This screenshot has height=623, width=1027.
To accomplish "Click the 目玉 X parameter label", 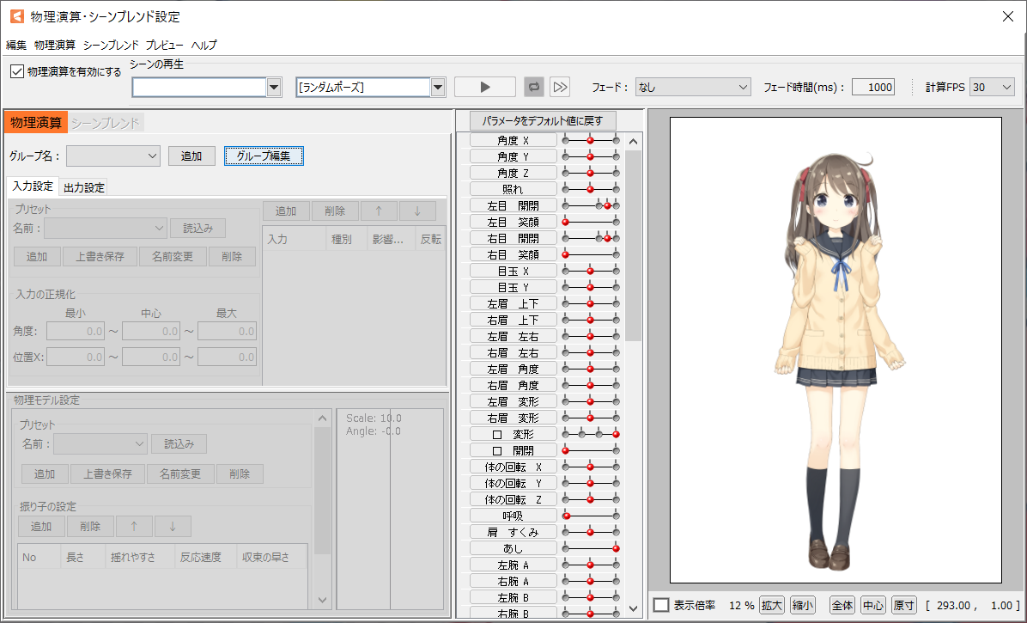I will pos(513,271).
